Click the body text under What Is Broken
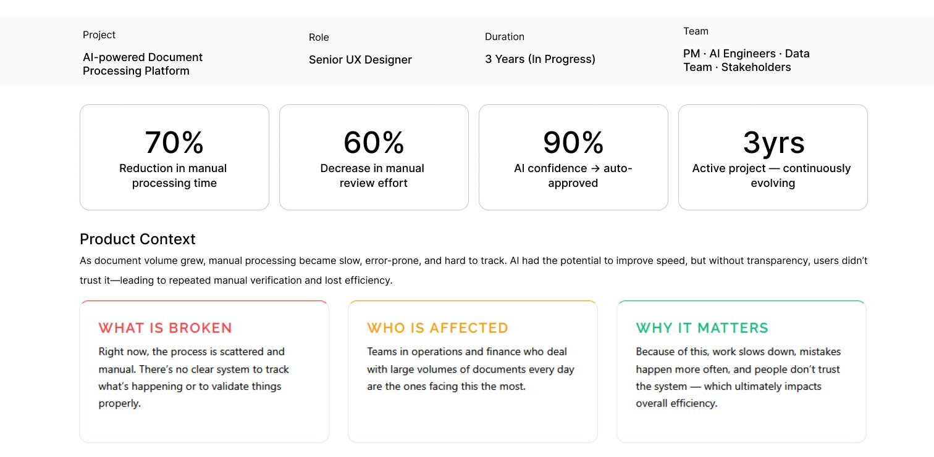 pyautogui.click(x=193, y=377)
